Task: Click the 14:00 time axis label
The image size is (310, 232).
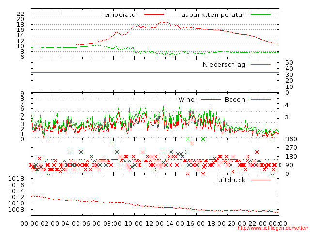Action: pyautogui.click(x=175, y=224)
